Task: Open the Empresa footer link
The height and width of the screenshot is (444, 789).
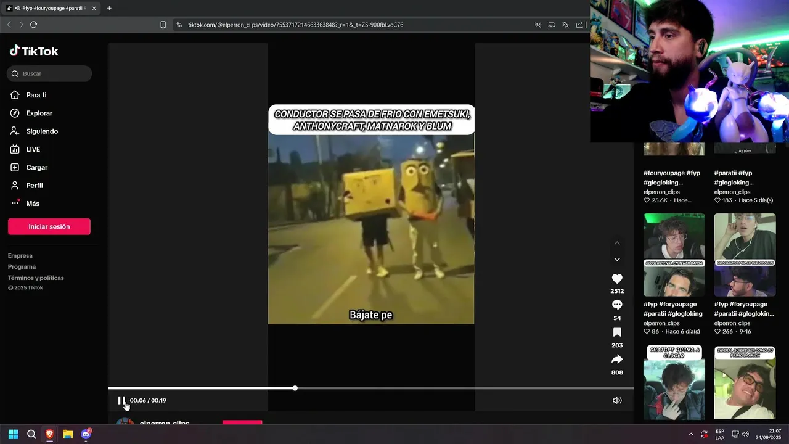Action: coord(20,256)
